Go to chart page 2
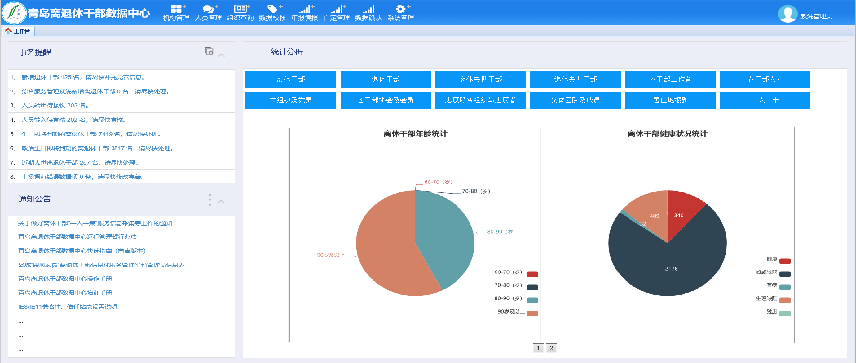Viewport: 856px width, 363px height. tap(551, 348)
